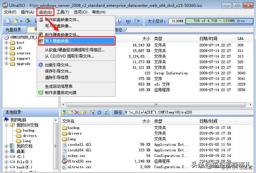Viewport: 256px width, 173px height.
Task: Expand the upgrade folder tree node
Action: (6, 63)
